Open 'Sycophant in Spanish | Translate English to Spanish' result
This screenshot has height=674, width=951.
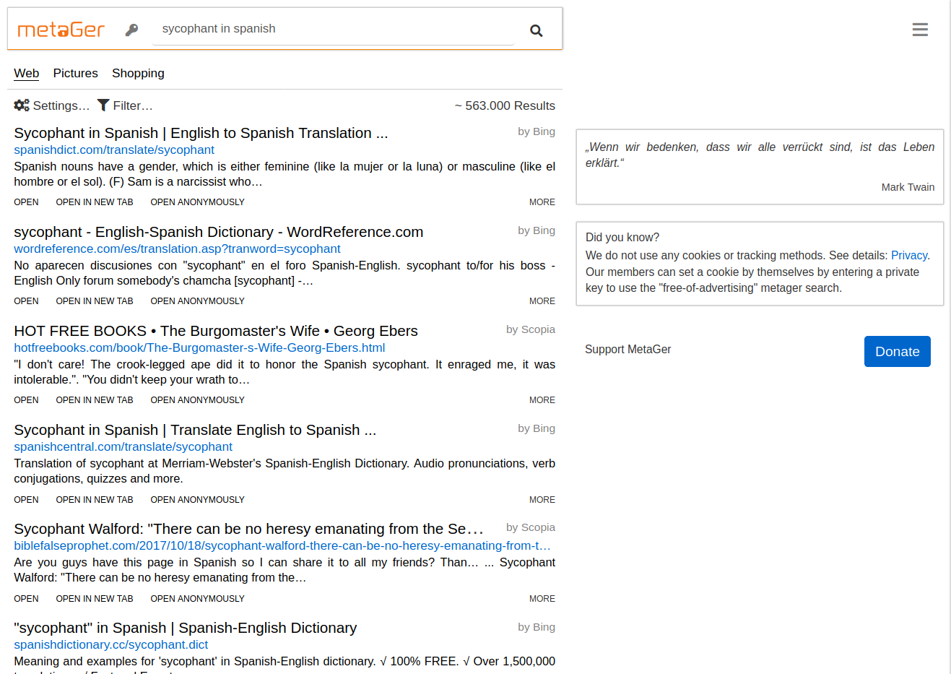(x=195, y=430)
